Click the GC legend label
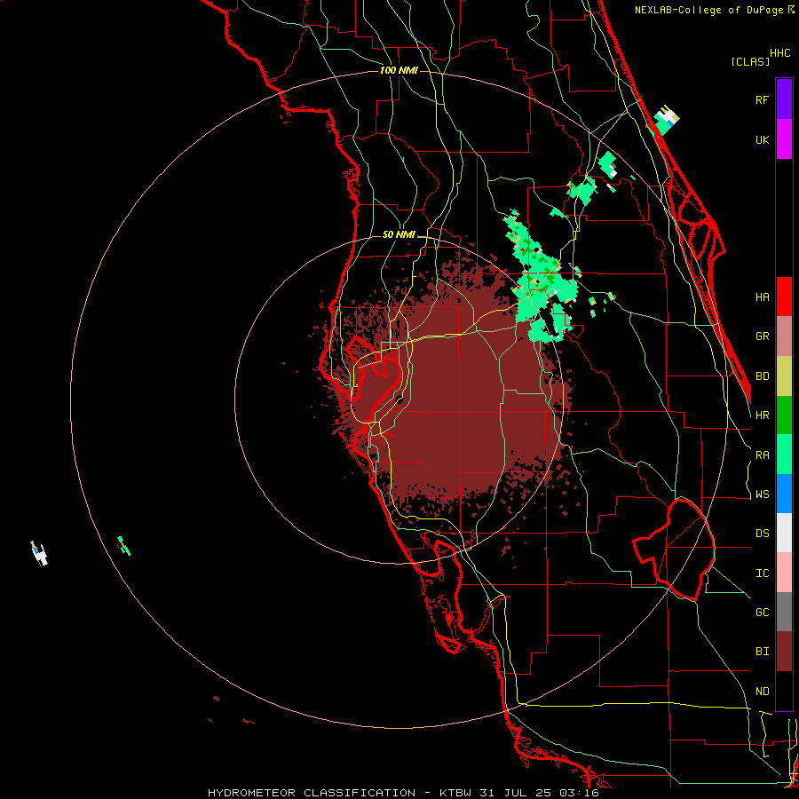 [x=762, y=613]
